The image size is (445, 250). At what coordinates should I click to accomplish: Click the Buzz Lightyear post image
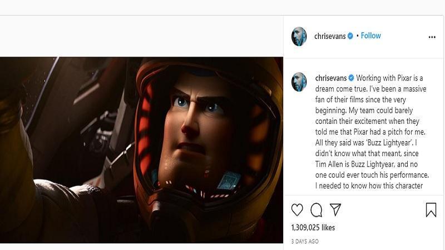pyautogui.click(x=141, y=150)
